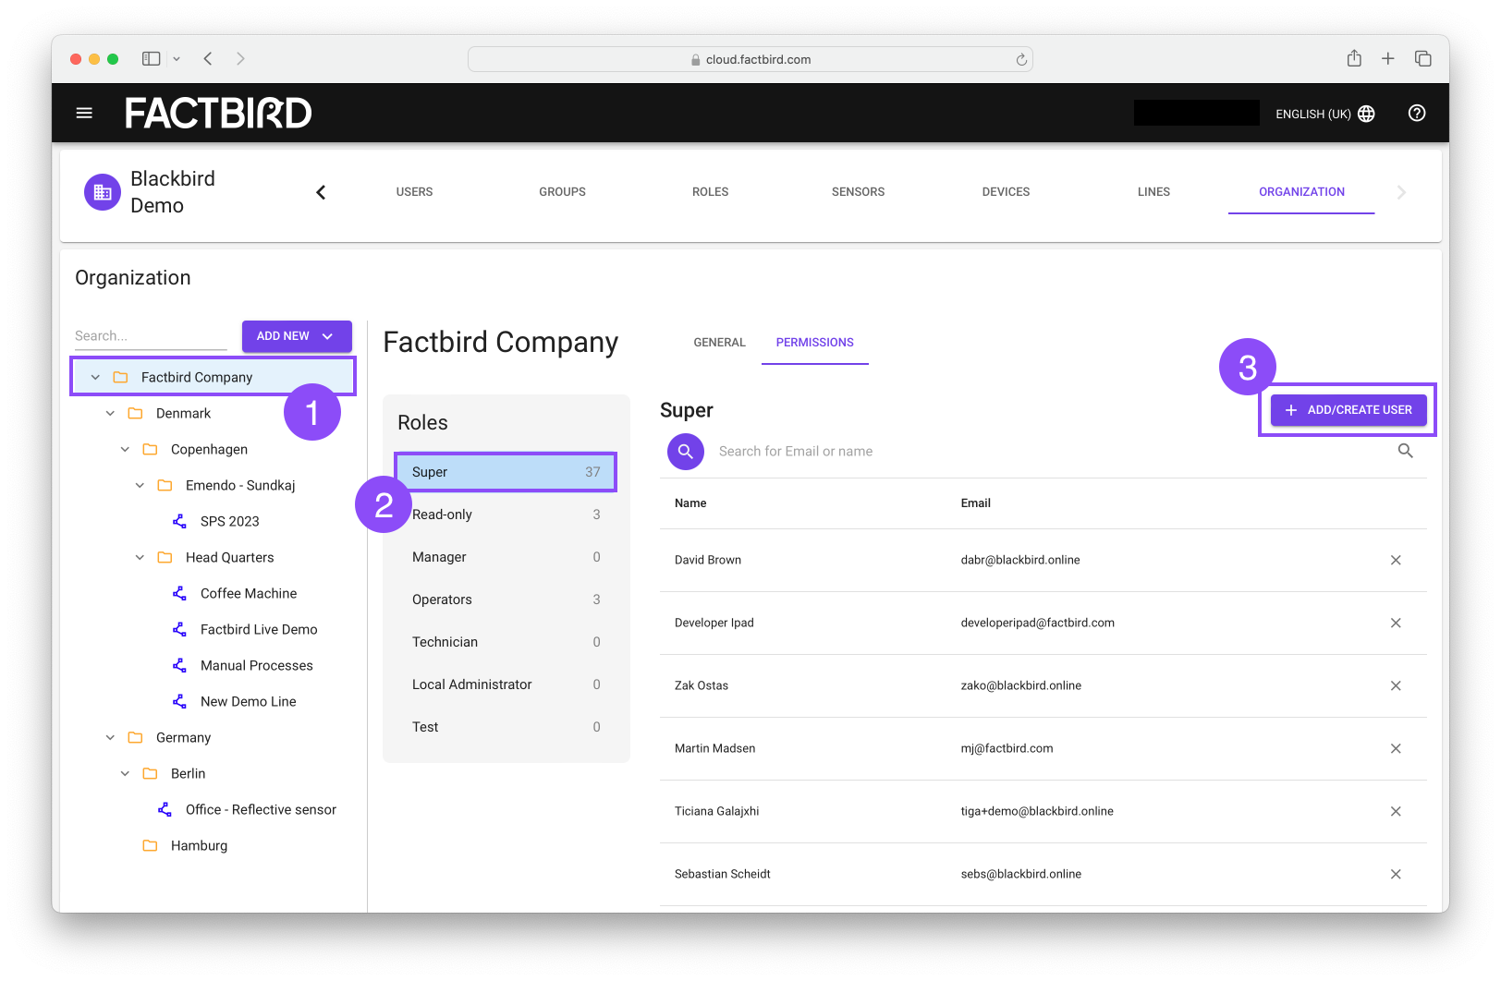Select the Technician role
1501x981 pixels.
pyautogui.click(x=506, y=642)
